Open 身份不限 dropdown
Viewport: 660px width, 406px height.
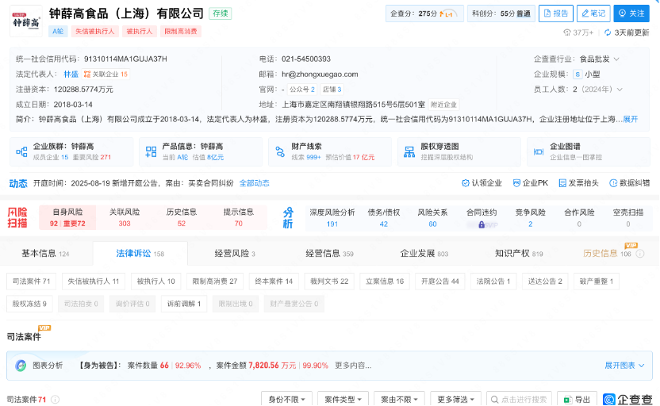pos(286,400)
